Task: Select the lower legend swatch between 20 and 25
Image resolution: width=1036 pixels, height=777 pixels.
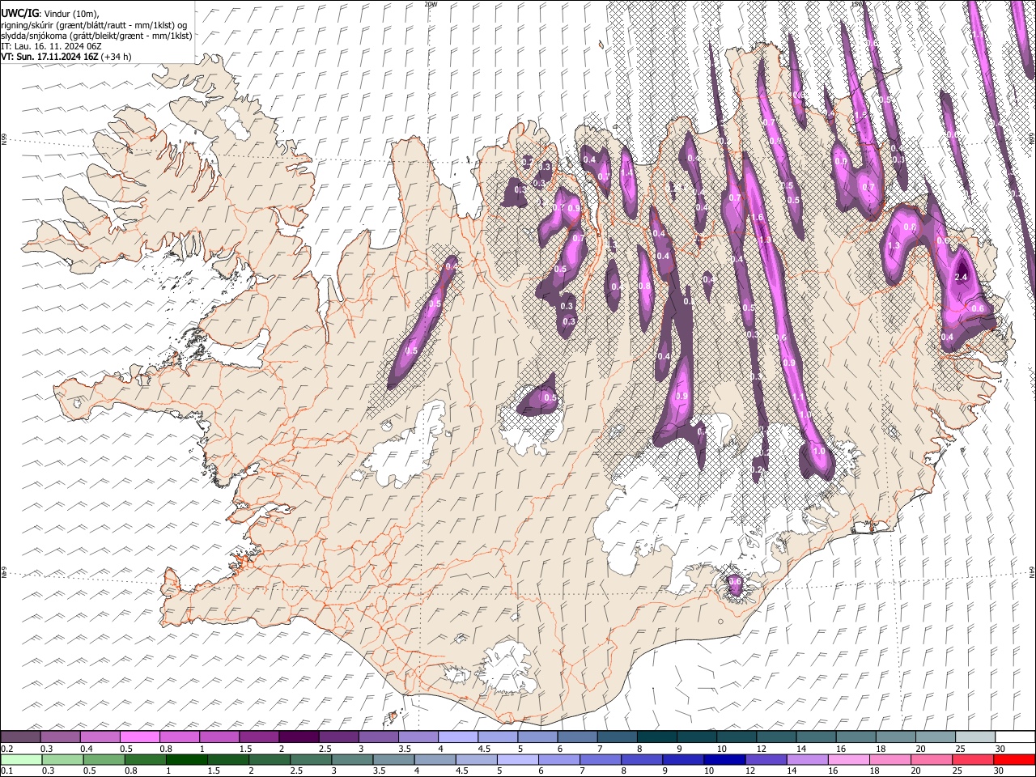Action: pyautogui.click(x=932, y=759)
